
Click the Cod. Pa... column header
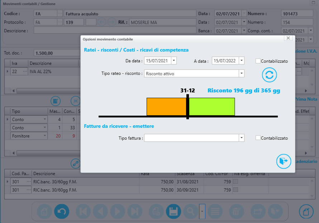point(21,174)
